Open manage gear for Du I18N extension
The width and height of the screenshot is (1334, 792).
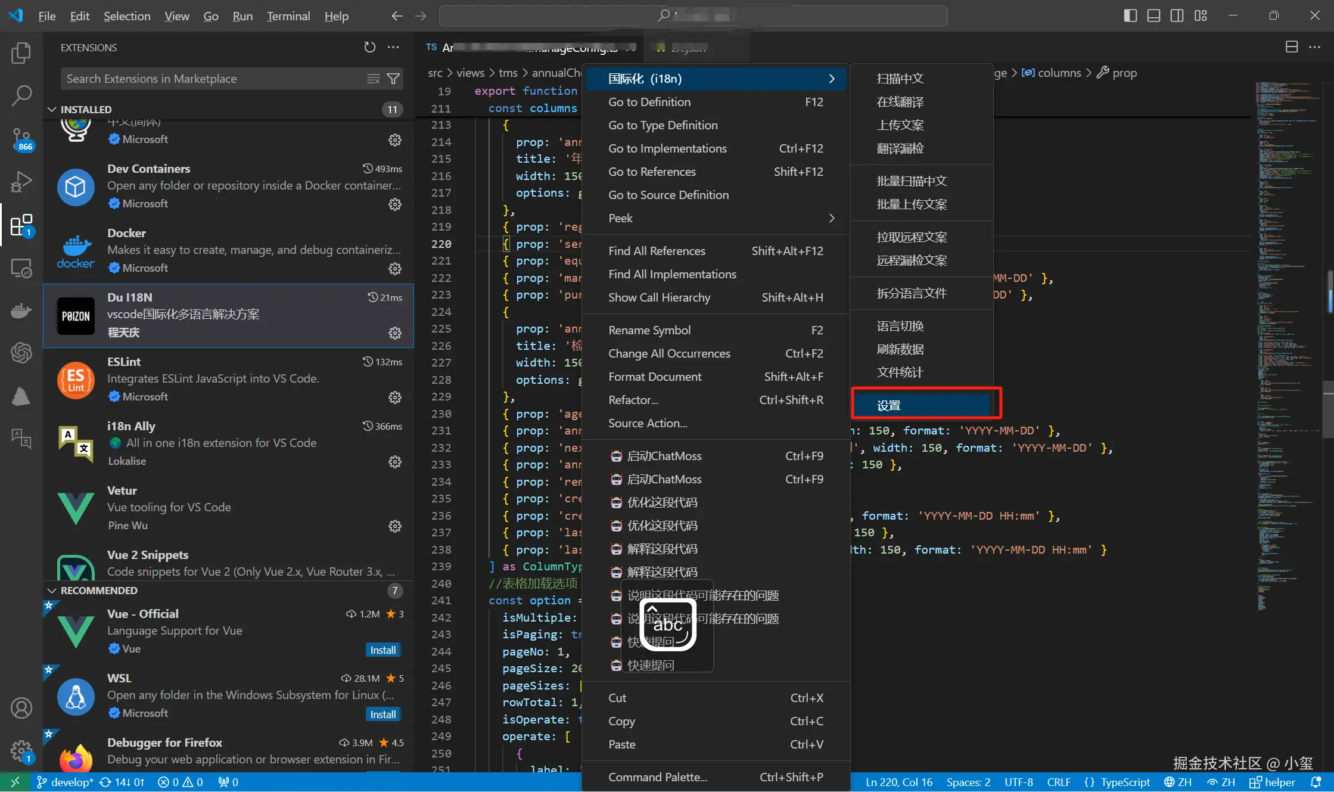point(394,333)
